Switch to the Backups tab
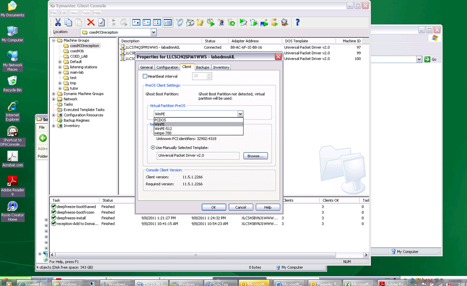This screenshot has height=286, width=467. pyautogui.click(x=202, y=67)
